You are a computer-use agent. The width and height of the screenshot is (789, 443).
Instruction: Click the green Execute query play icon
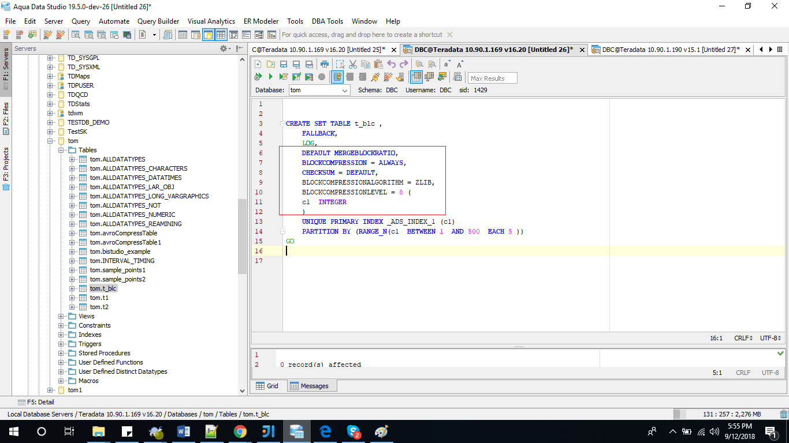click(270, 77)
